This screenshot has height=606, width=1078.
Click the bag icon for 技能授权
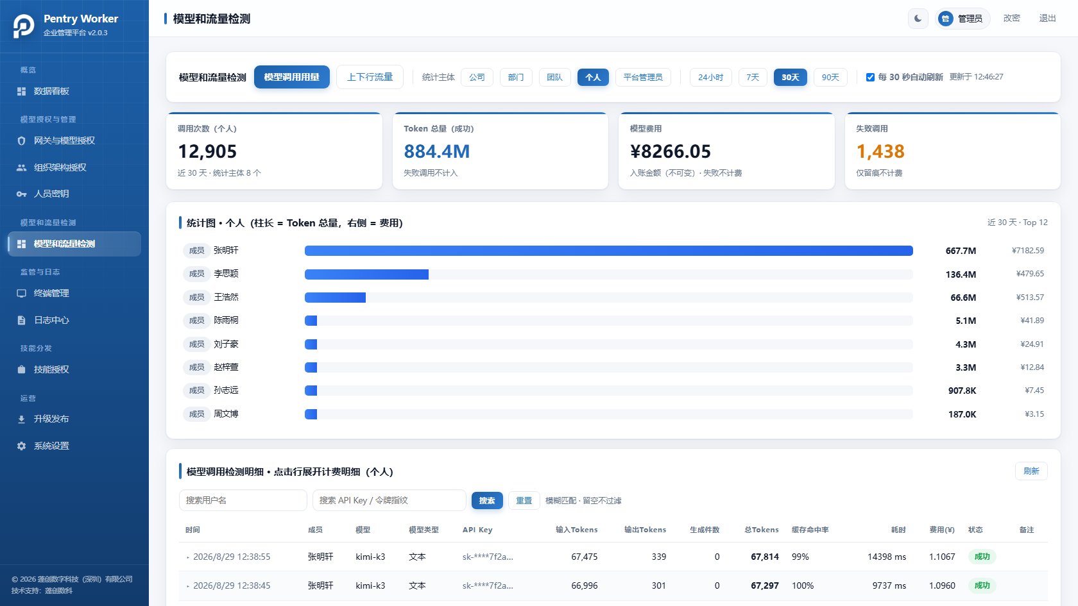click(21, 369)
